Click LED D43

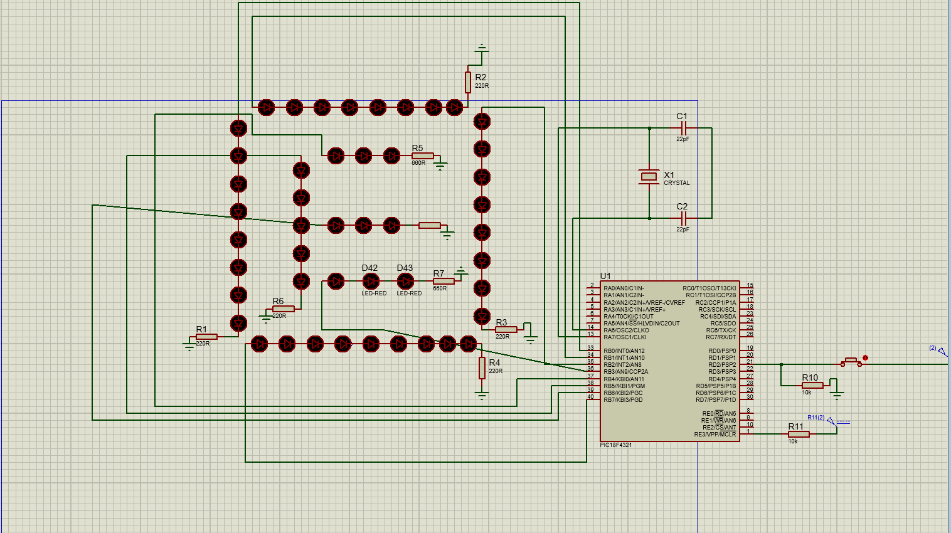coord(406,281)
